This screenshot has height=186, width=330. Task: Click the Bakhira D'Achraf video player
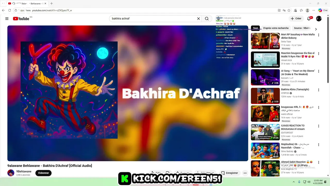[128, 93]
